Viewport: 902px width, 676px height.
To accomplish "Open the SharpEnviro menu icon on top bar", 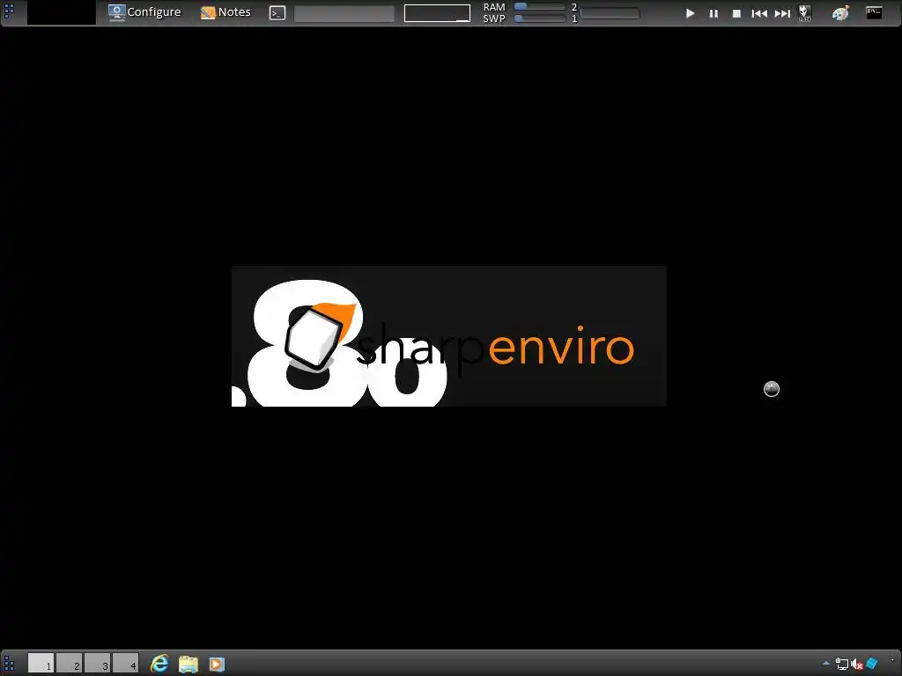I will click(x=9, y=11).
